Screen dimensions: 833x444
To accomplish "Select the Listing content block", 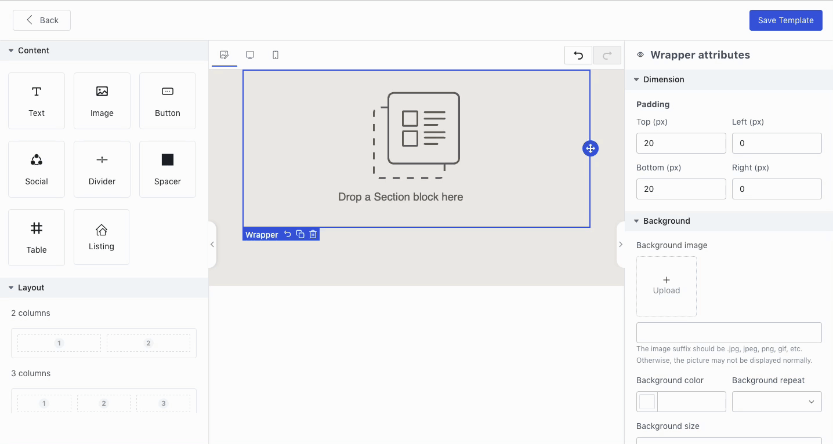I will click(x=102, y=237).
